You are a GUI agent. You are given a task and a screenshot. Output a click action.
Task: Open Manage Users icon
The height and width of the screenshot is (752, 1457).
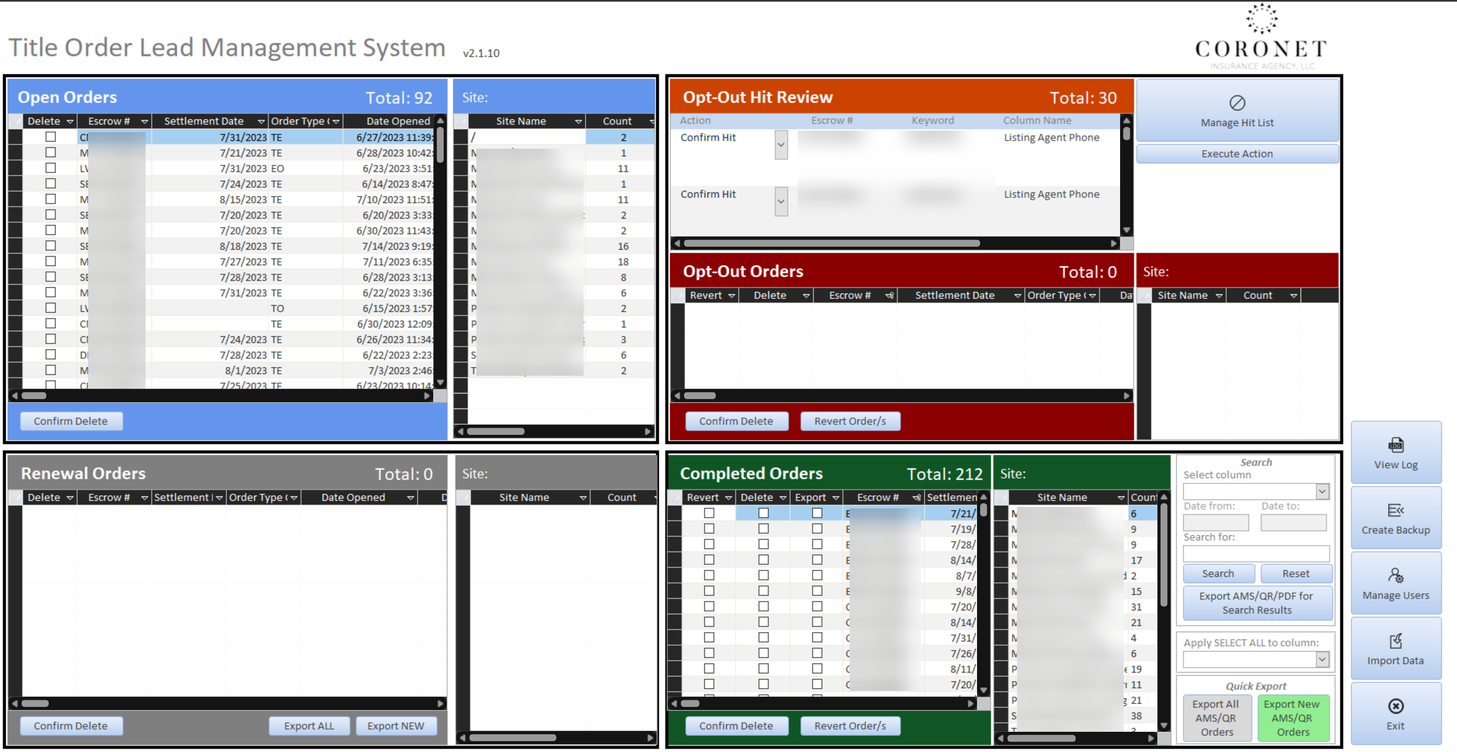tap(1395, 576)
